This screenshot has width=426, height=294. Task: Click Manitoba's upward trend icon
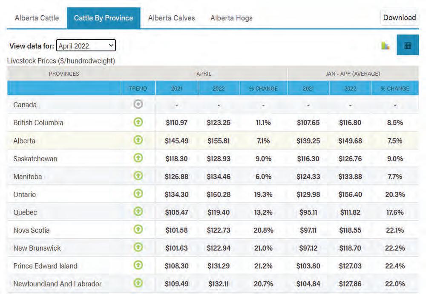tap(138, 176)
